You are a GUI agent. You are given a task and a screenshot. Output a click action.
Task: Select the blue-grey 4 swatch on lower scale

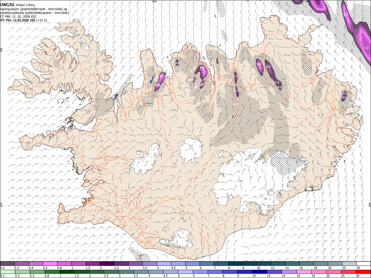click(156, 272)
